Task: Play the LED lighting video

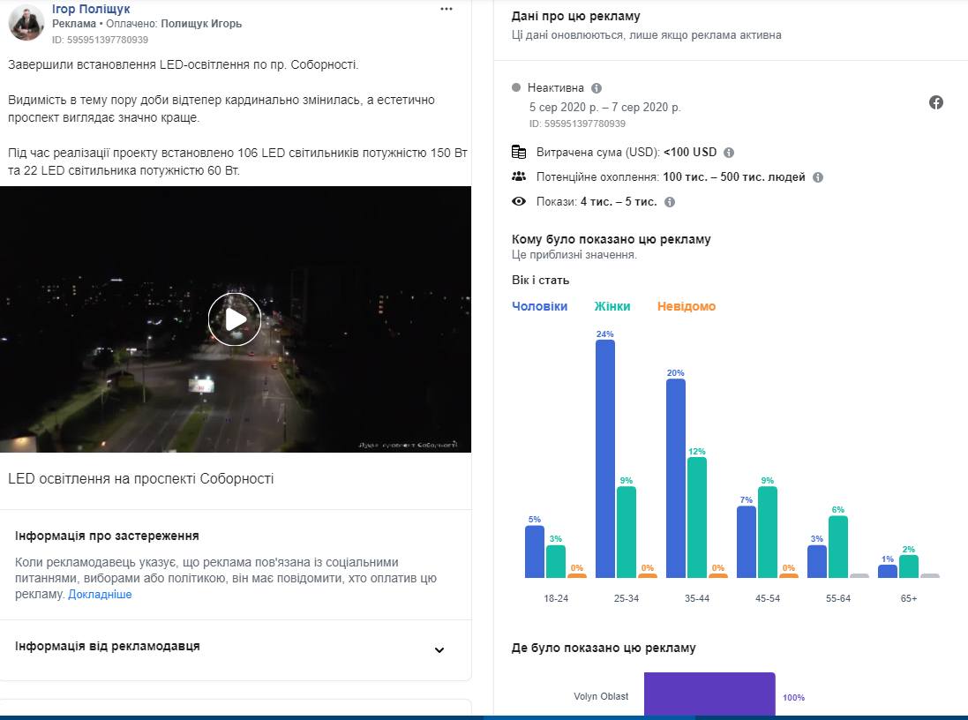Action: click(235, 319)
